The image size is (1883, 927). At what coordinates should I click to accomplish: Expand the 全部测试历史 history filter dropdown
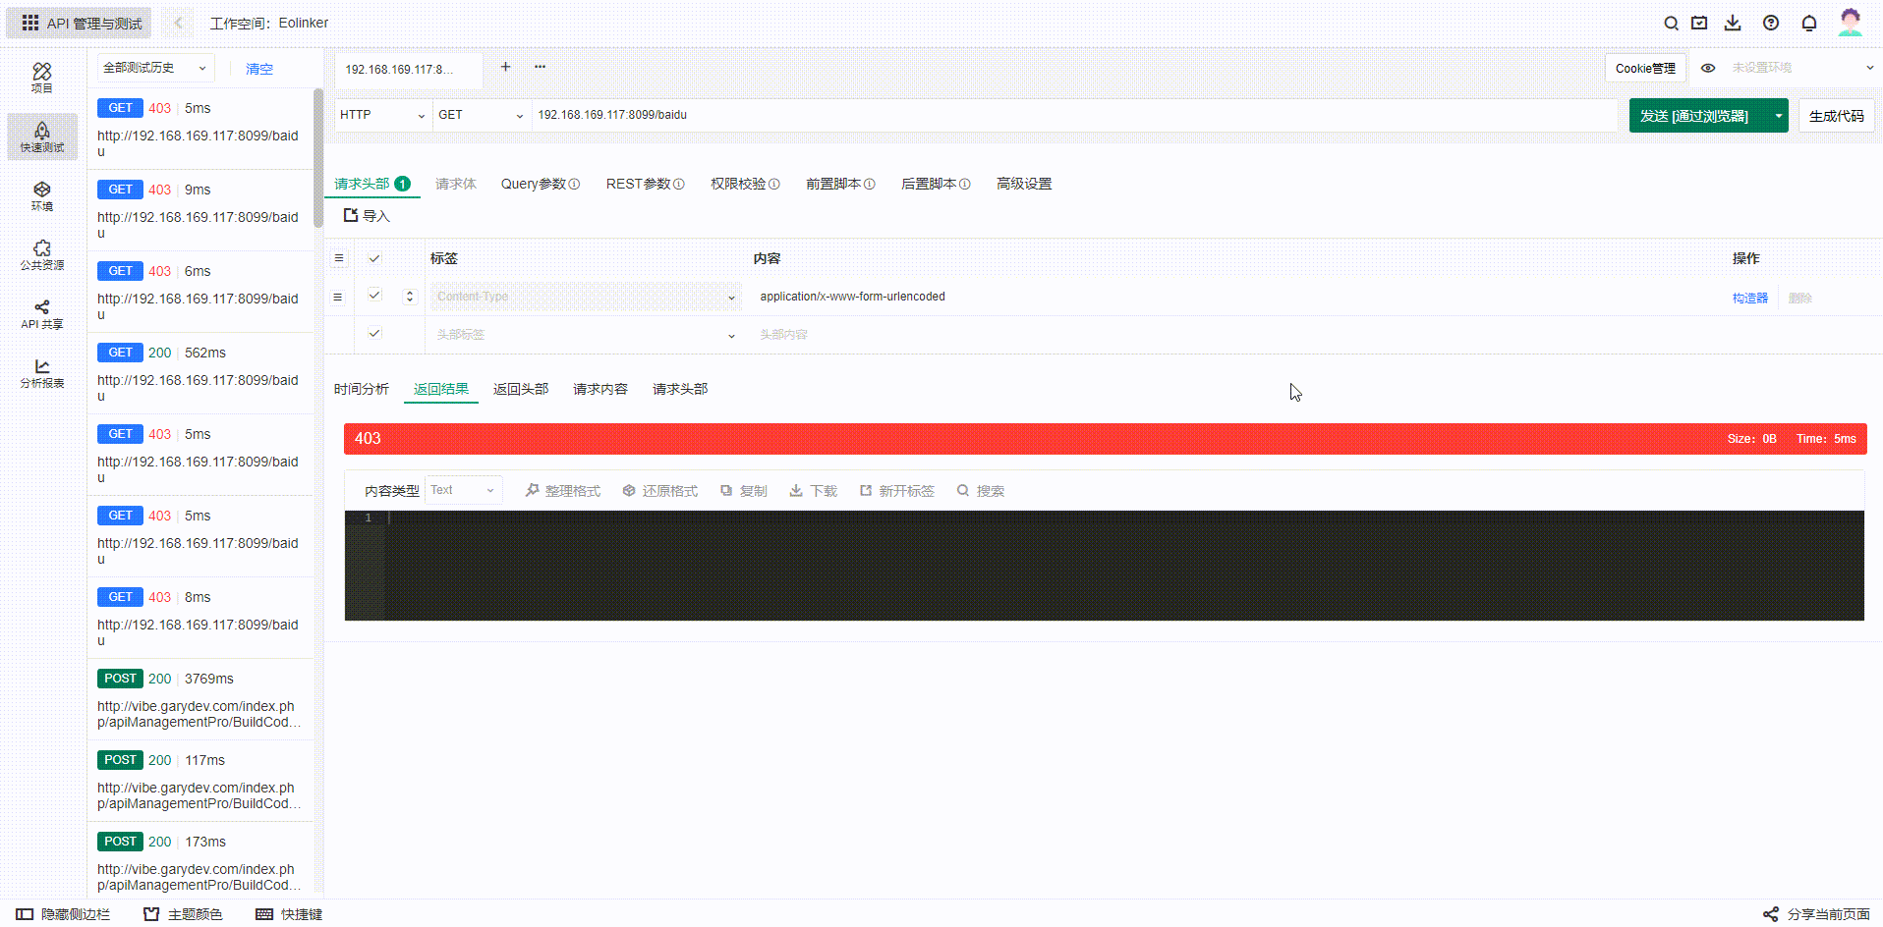point(155,68)
